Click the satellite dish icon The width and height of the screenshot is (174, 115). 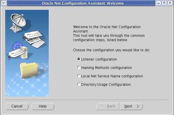18,23
